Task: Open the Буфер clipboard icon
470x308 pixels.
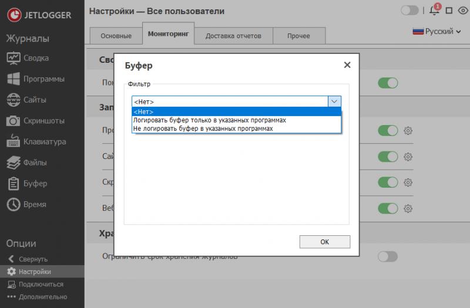Action: click(14, 184)
